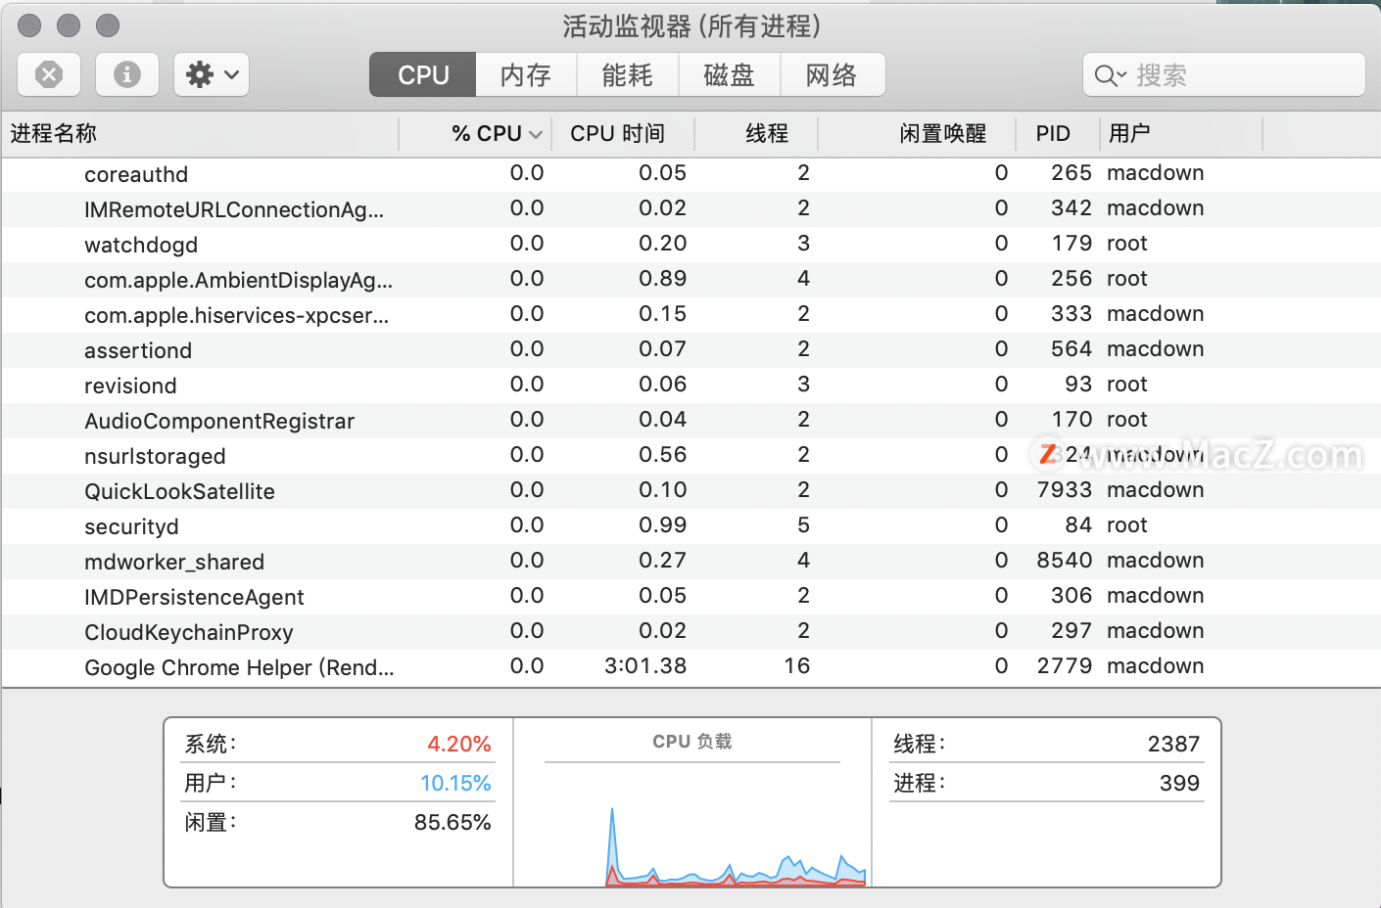The height and width of the screenshot is (908, 1381).
Task: Select the mdworker_shared process row
Action: tap(690, 561)
